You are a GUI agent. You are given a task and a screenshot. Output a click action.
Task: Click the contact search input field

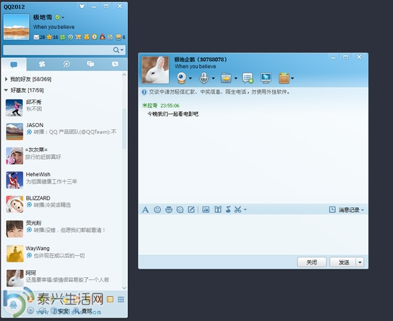(x=58, y=50)
